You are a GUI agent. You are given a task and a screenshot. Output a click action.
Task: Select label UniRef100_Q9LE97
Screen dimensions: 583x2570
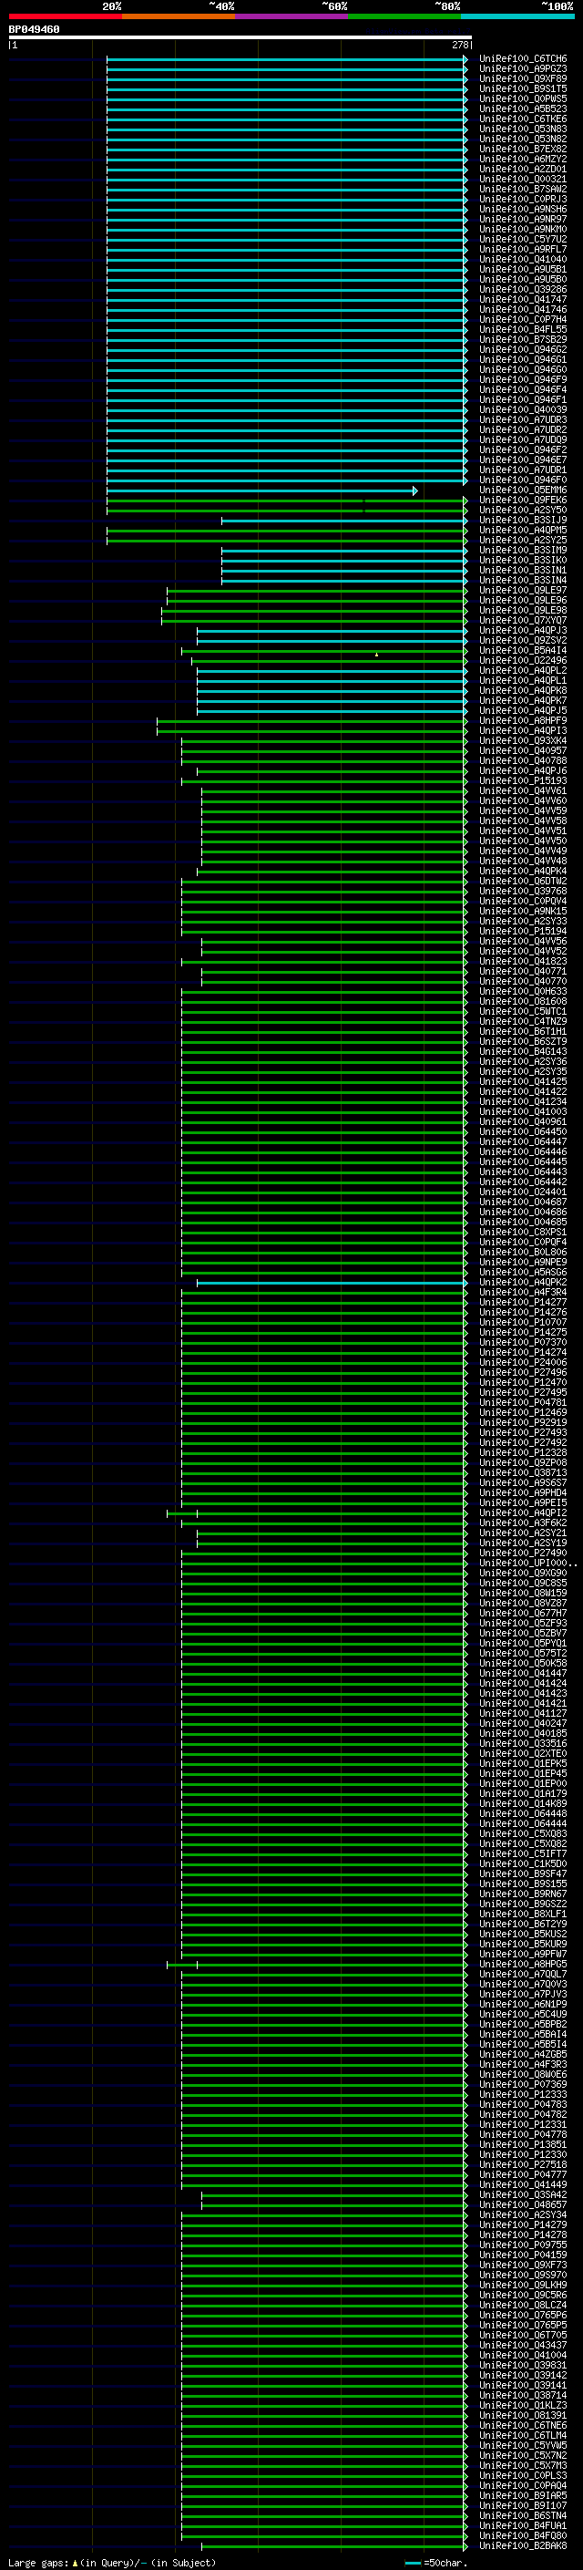pyautogui.click(x=523, y=591)
